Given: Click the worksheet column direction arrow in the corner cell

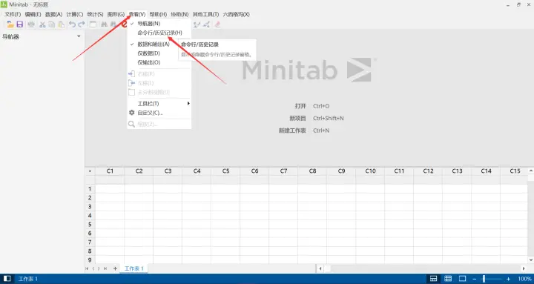Looking at the screenshot, I should [90, 171].
